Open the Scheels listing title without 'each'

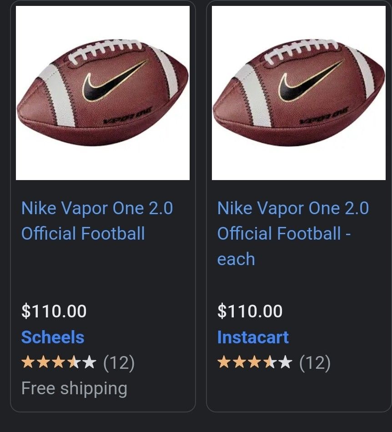pos(97,221)
